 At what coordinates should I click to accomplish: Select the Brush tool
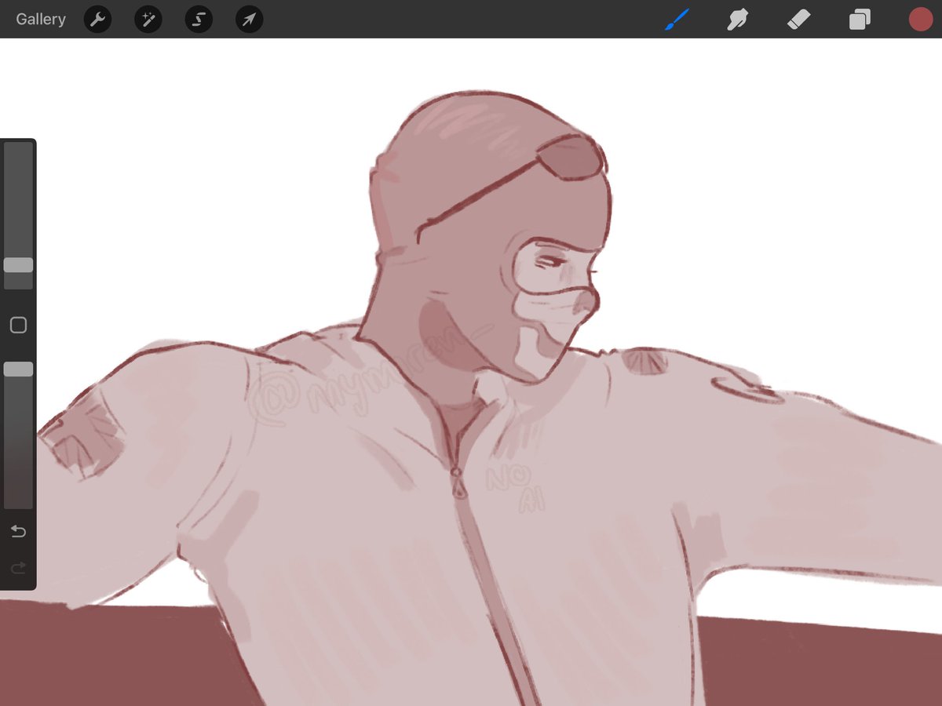pyautogui.click(x=676, y=20)
